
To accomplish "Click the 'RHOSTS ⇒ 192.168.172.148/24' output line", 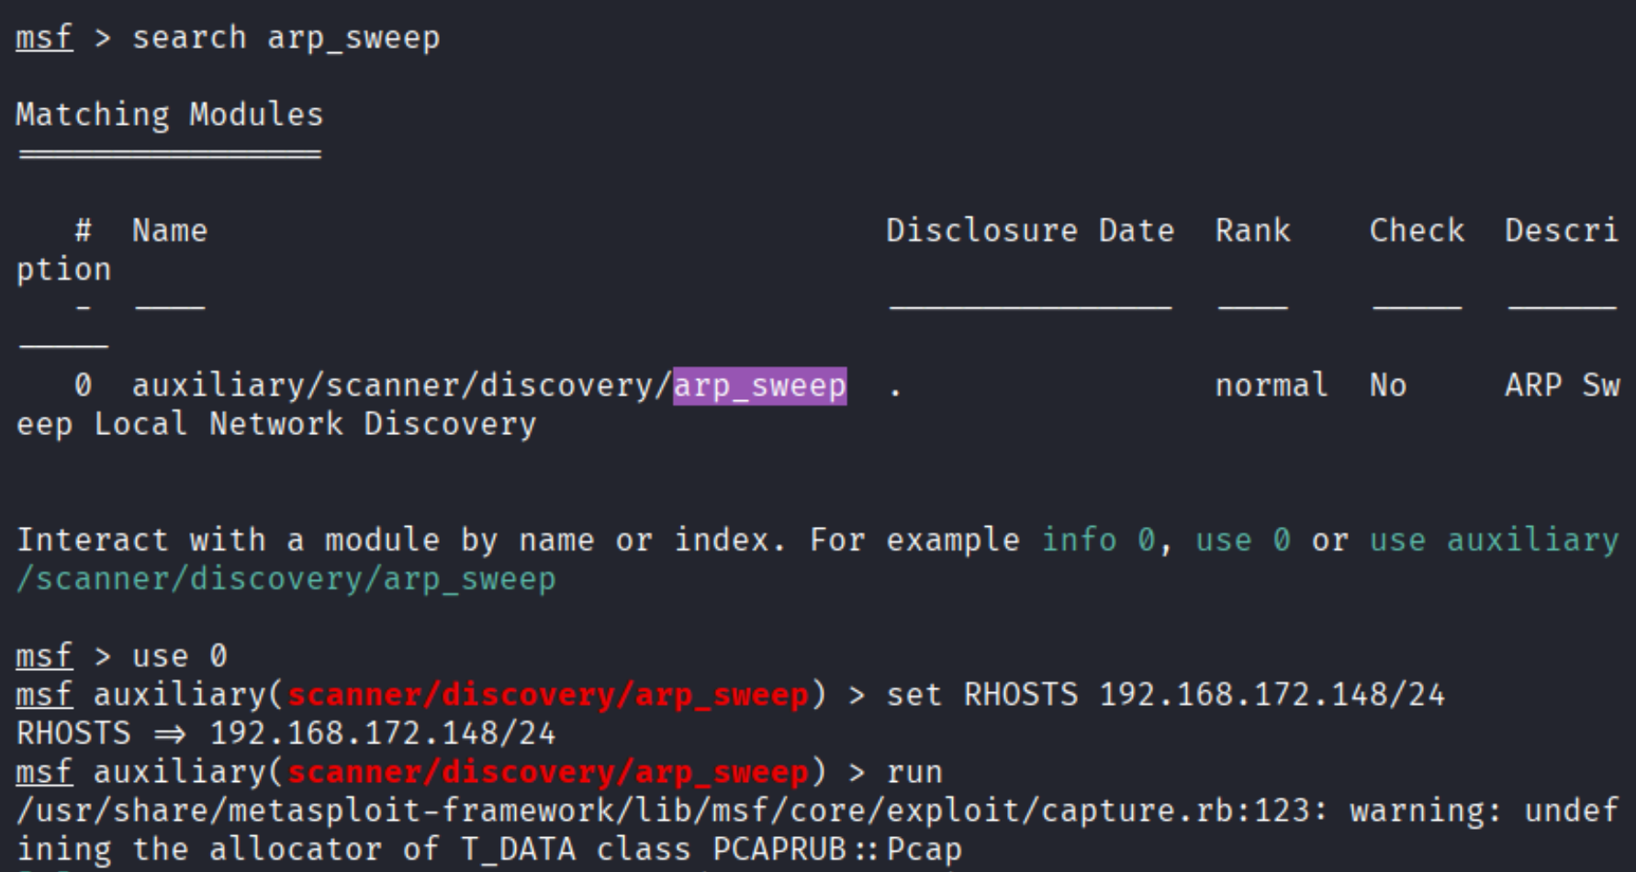I will [286, 733].
